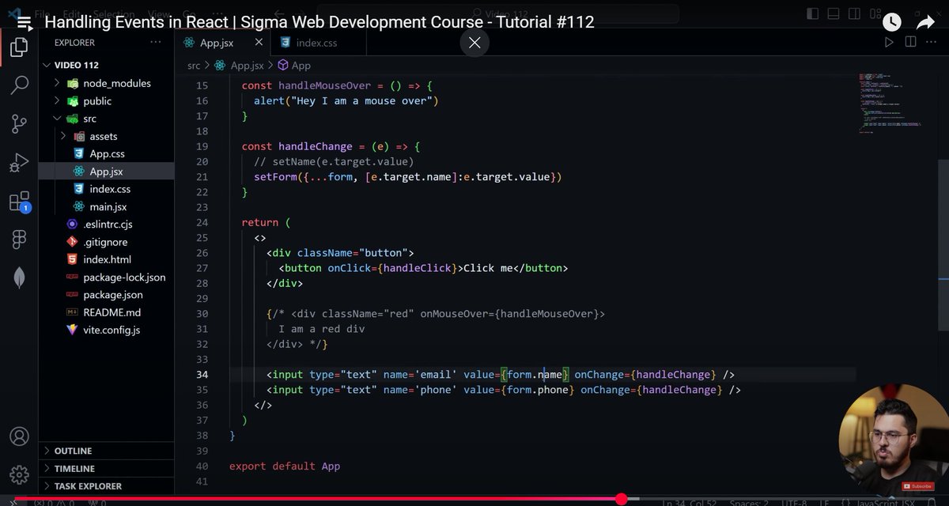949x506 pixels.
Task: Click the Watch Later clock icon
Action: click(x=891, y=22)
